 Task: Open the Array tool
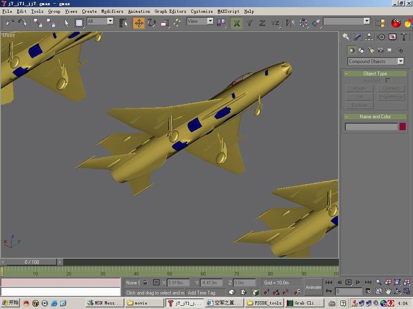pos(303,23)
